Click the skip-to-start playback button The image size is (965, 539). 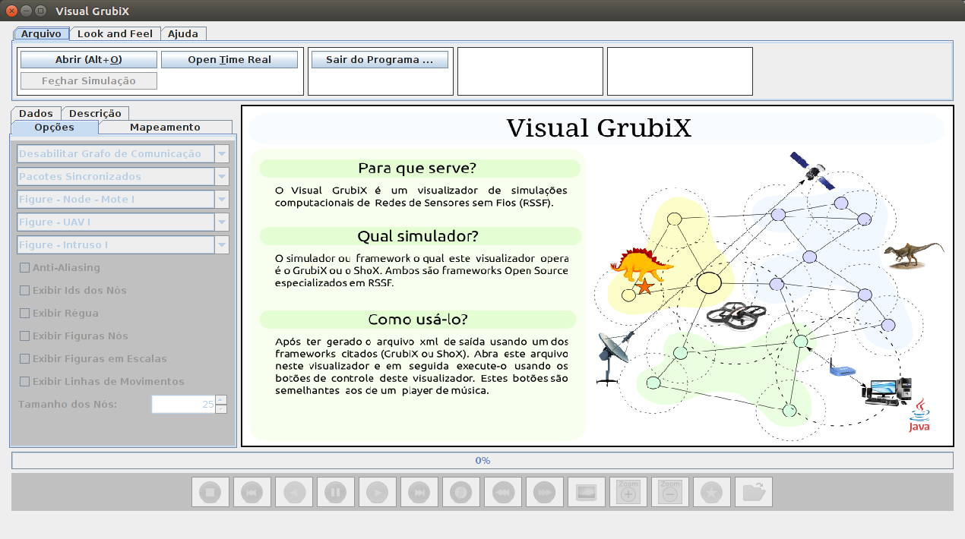click(x=252, y=492)
